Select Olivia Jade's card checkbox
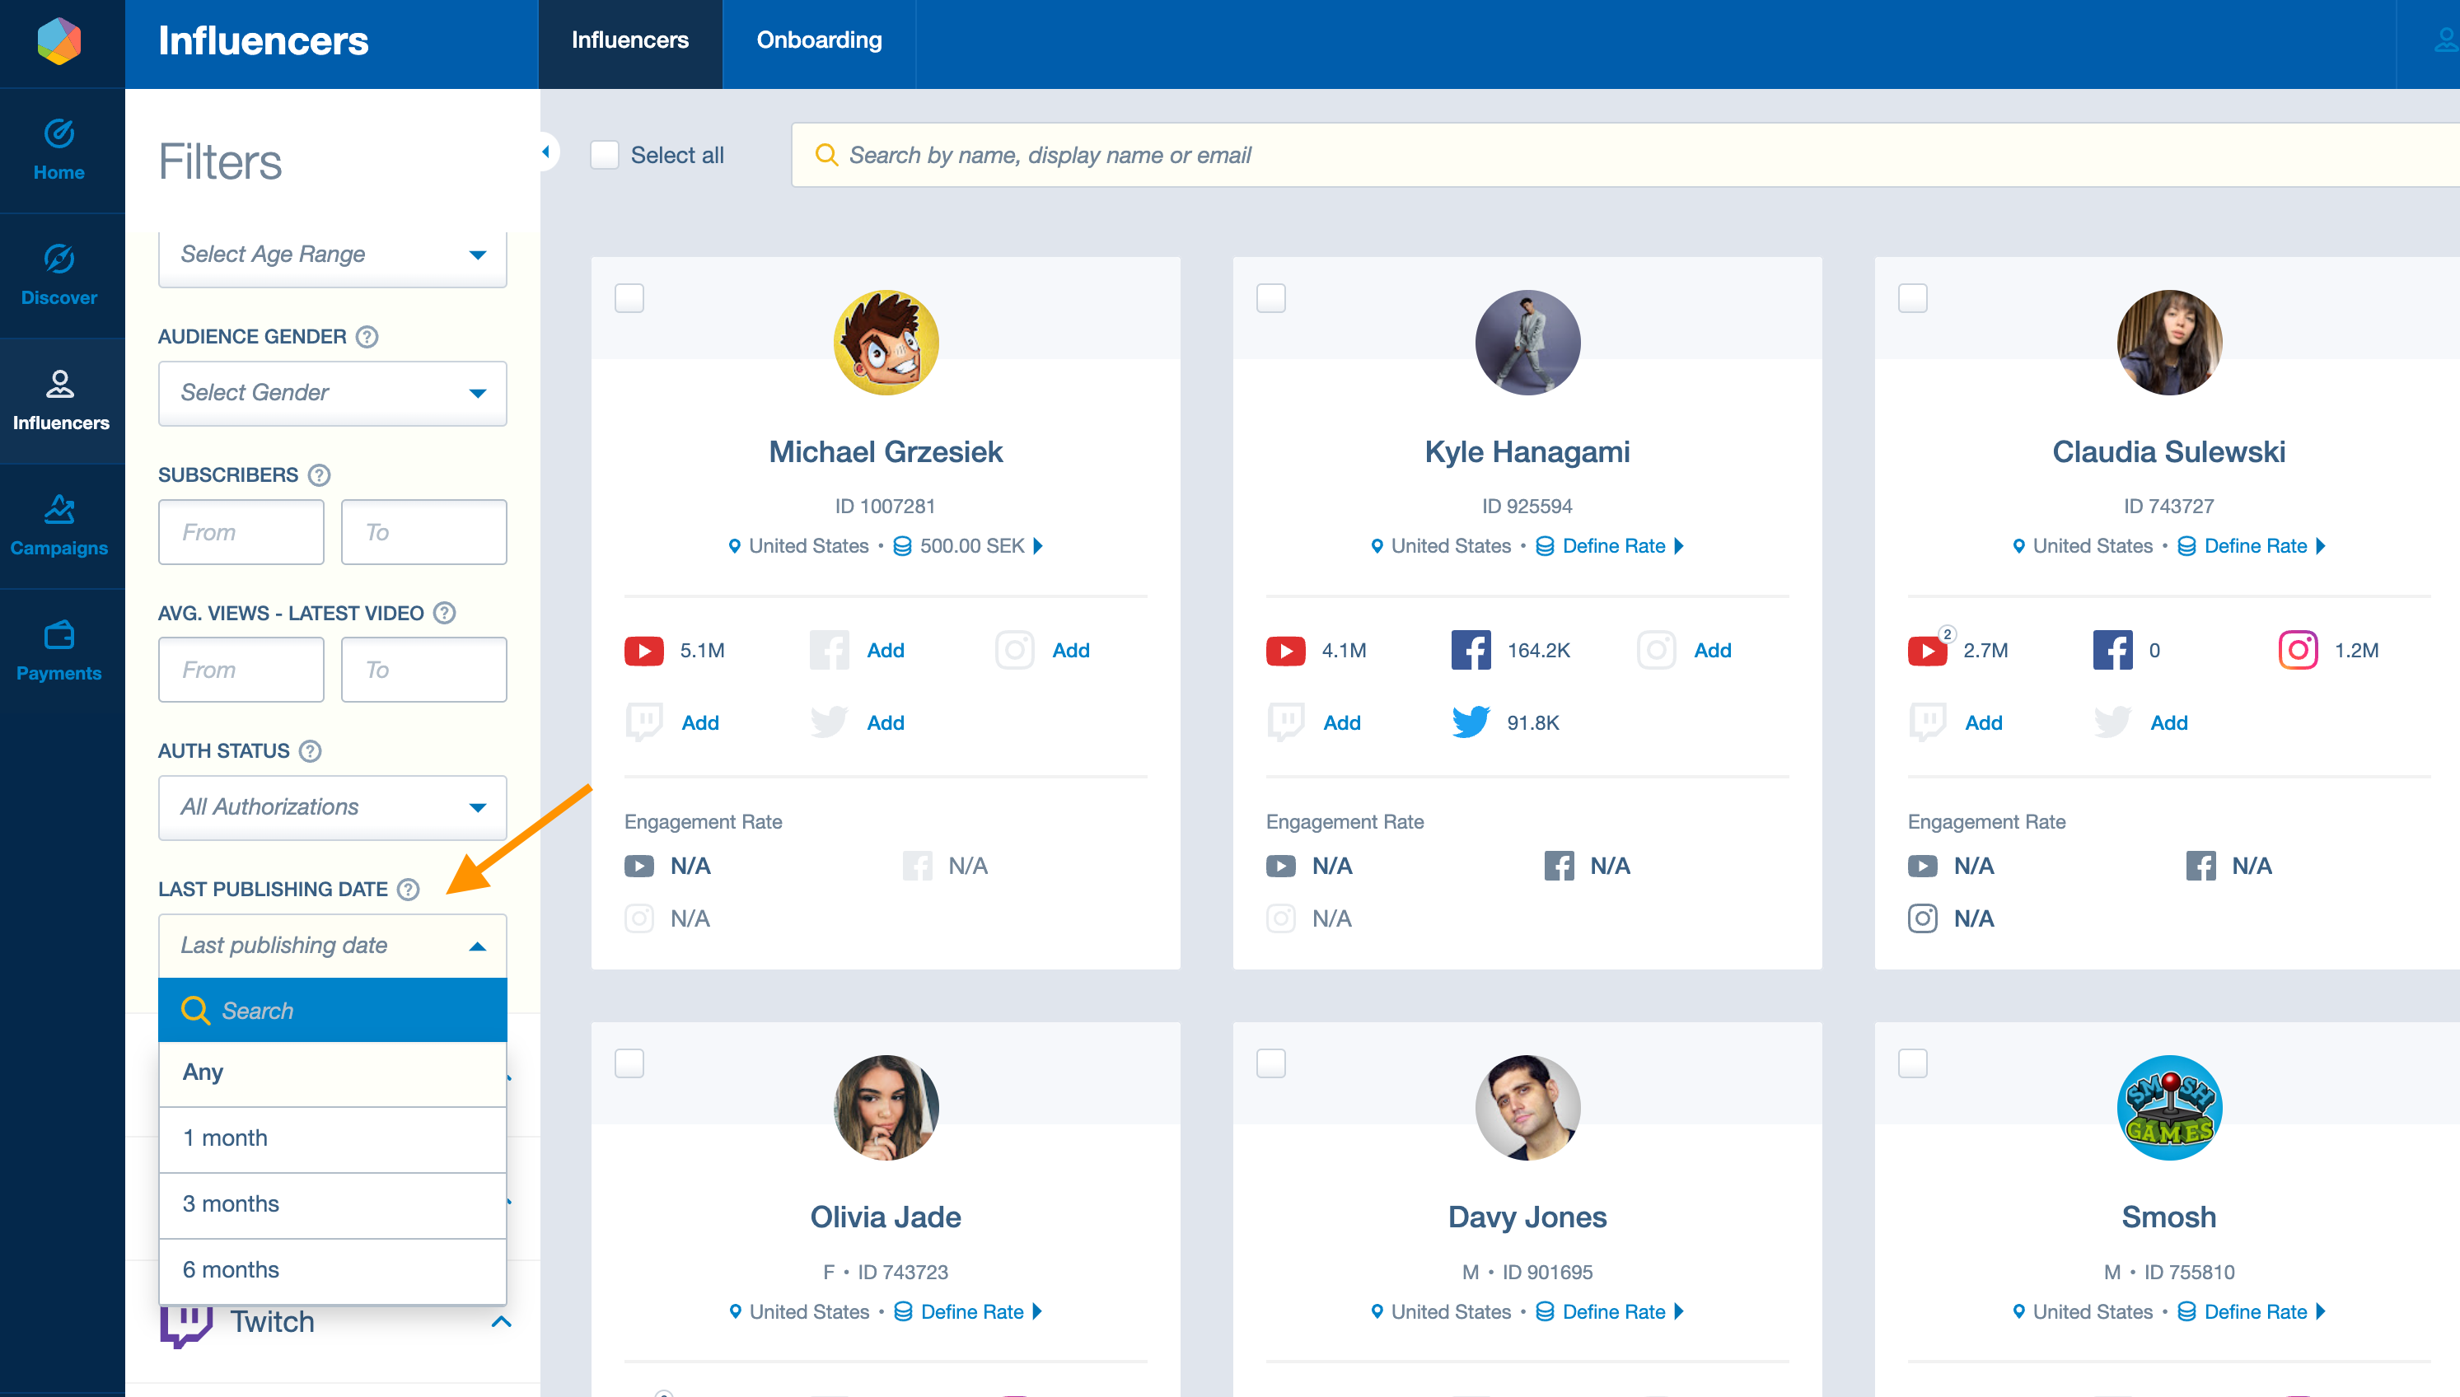Screen dimensions: 2460x1397 pyautogui.click(x=629, y=1063)
